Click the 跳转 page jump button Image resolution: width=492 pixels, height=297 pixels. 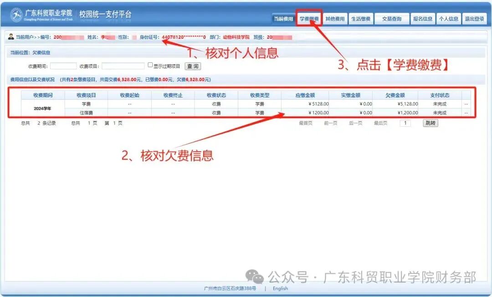coord(429,123)
